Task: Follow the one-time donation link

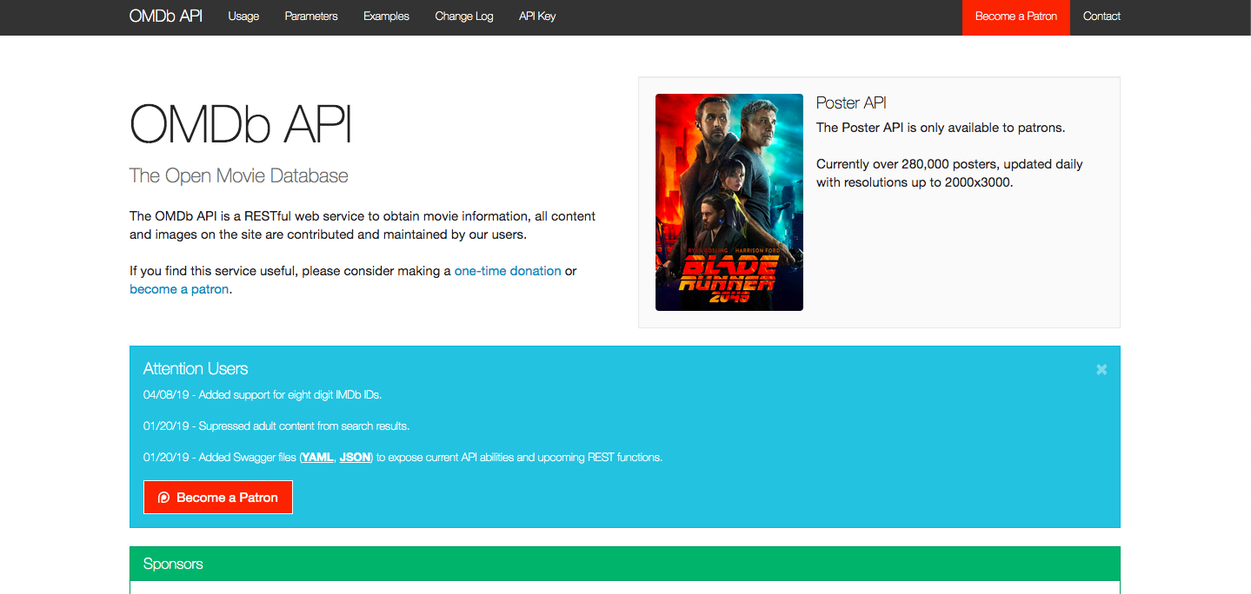Action: tap(508, 271)
